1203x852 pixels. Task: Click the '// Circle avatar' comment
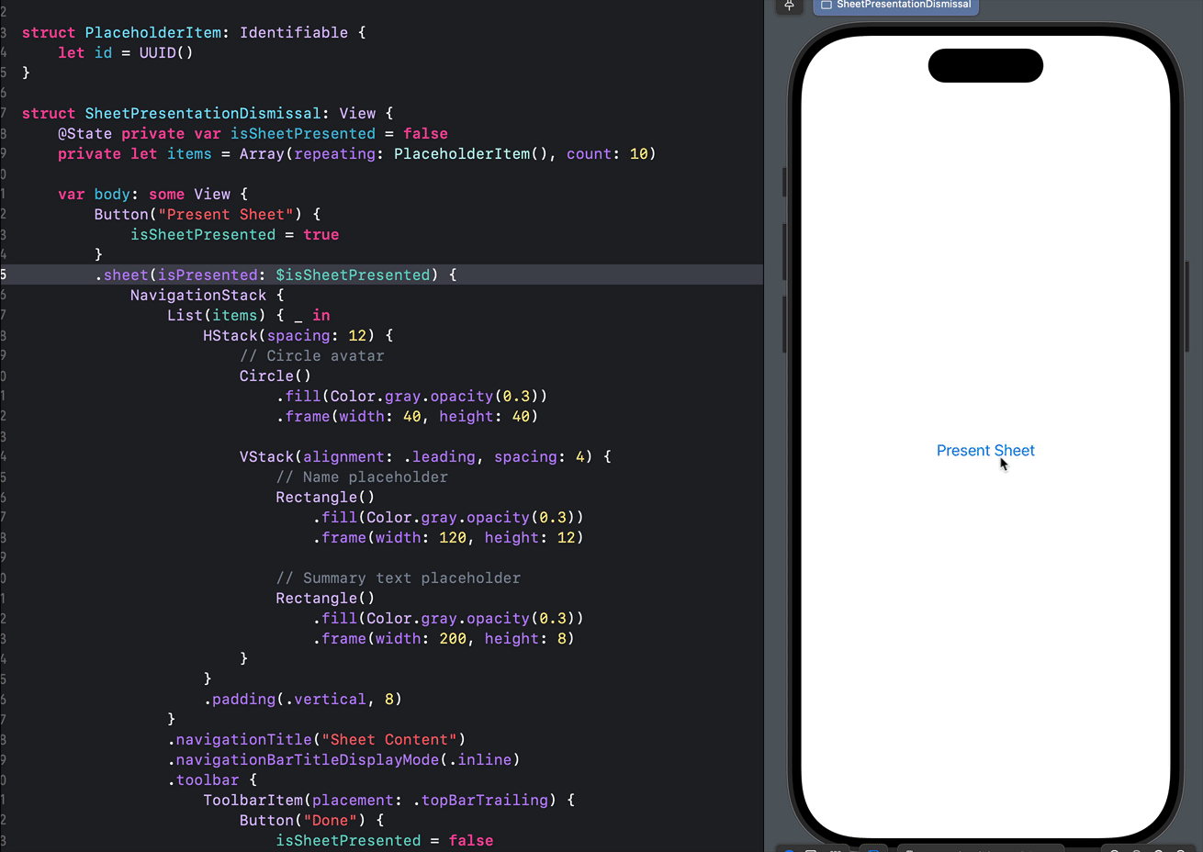pyautogui.click(x=312, y=355)
